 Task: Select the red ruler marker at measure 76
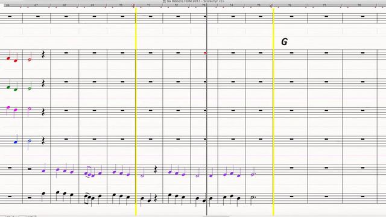[x=271, y=5]
